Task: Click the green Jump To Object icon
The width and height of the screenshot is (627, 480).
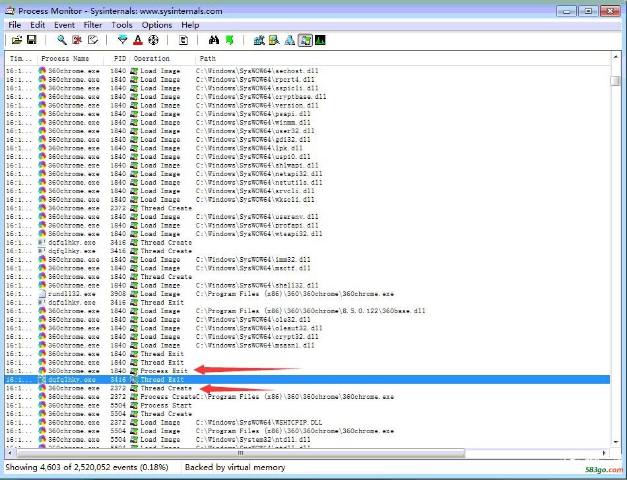Action: (x=230, y=40)
